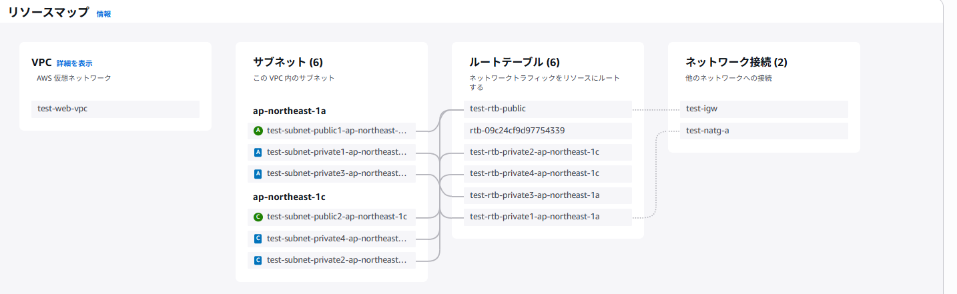The height and width of the screenshot is (294, 957).
Task: Select route table rtb-09c24cf9d97754339
Action: click(547, 131)
